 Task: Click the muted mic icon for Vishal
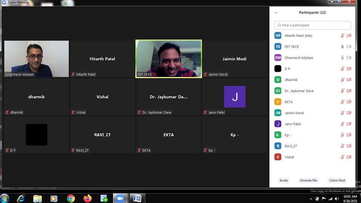[342, 157]
